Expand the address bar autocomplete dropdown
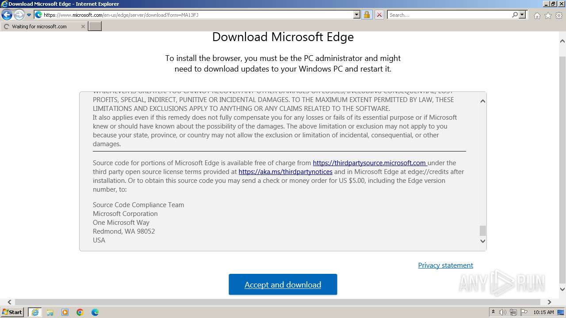Screen dimensions: 566x318 pyautogui.click(x=357, y=15)
